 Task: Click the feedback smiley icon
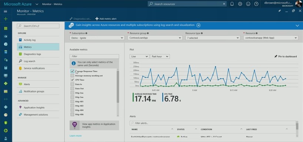[248, 4]
